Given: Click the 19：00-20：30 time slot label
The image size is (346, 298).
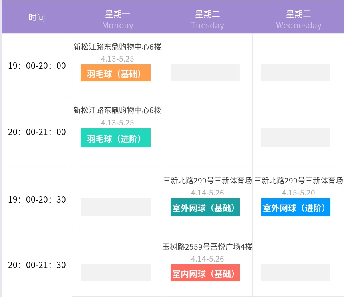Looking at the screenshot, I should (x=37, y=199).
